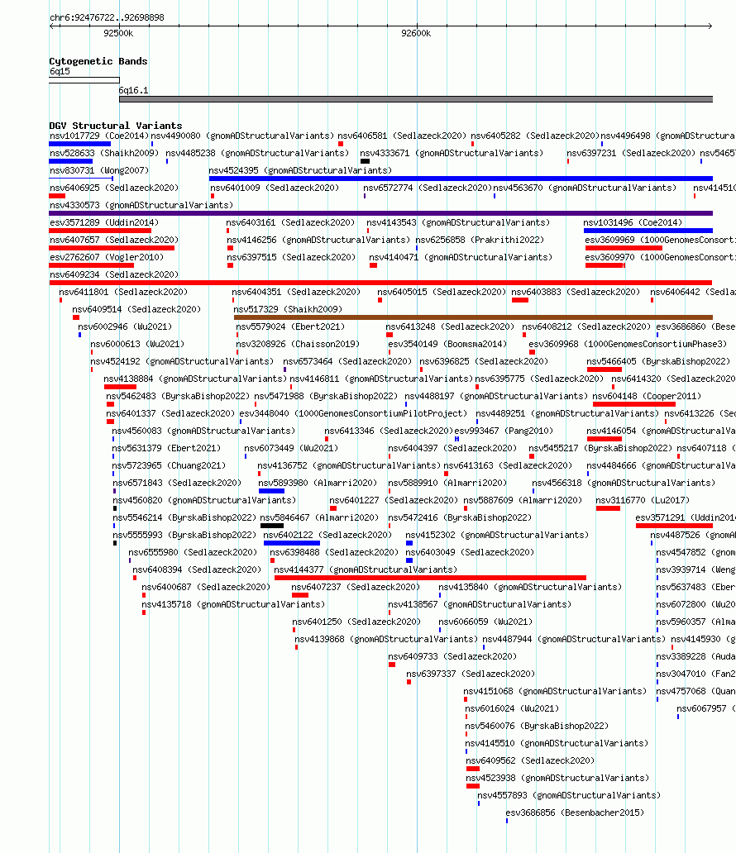Select nsv6066059 (Wu2021) label
Viewport: 736px width, 853px height.
pos(485,622)
